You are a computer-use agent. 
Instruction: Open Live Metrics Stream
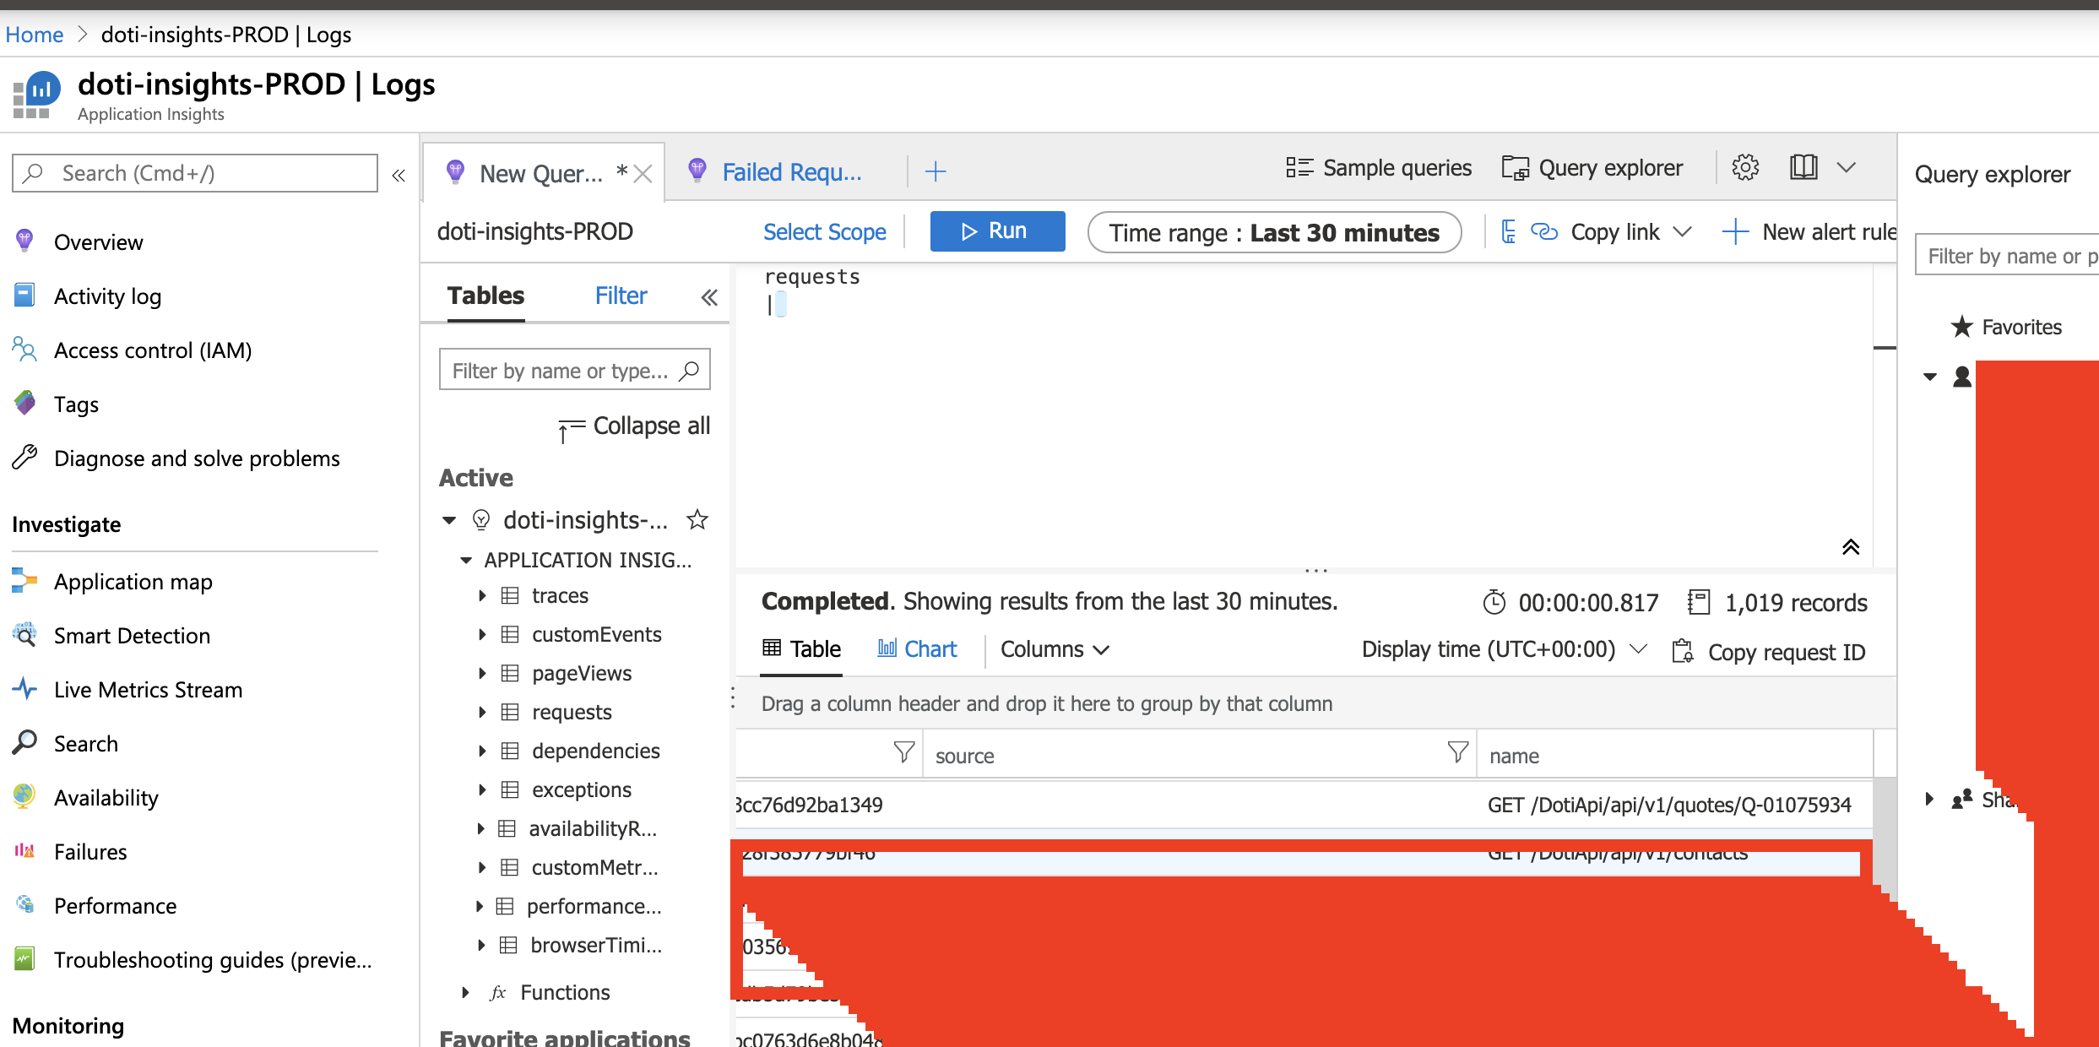[x=148, y=689]
